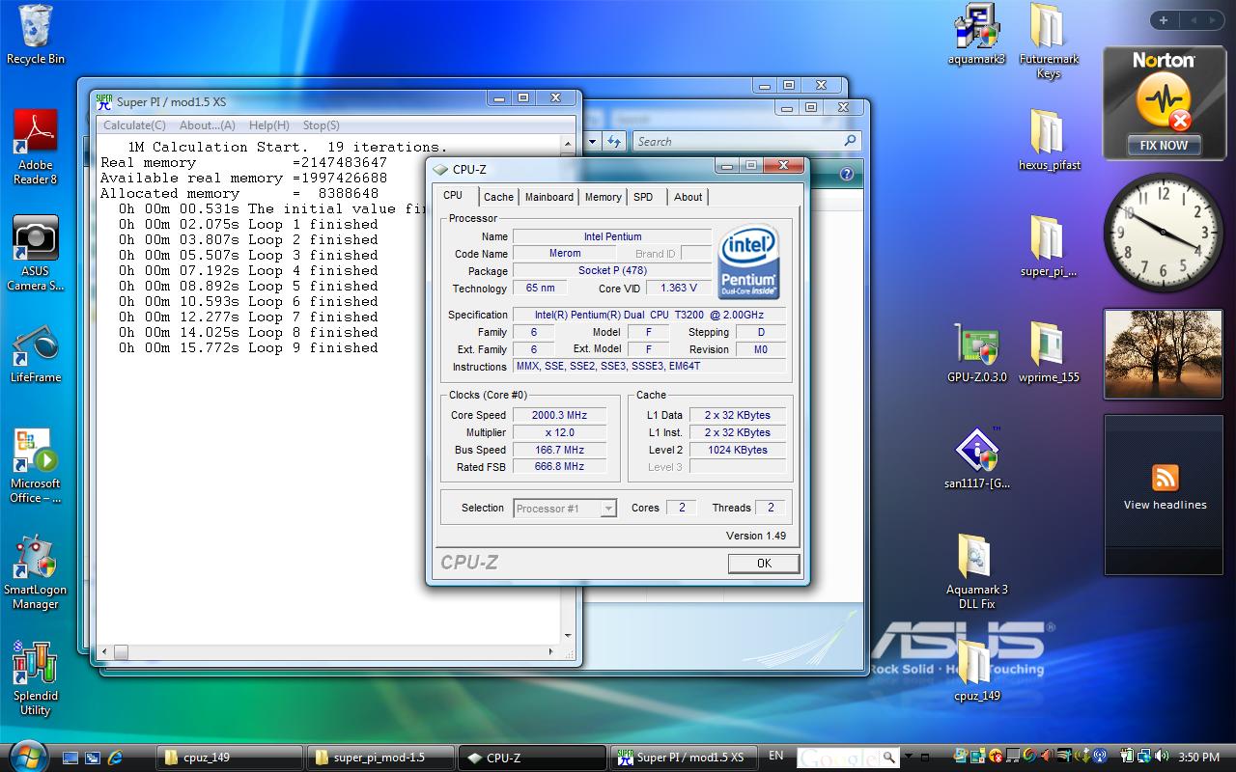The image size is (1236, 772).
Task: Open the address bar dropdown arrow in Explorer
Action: [592, 142]
